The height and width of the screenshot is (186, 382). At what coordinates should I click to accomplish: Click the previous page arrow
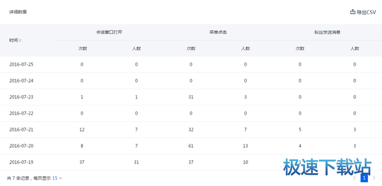pyautogui.click(x=354, y=178)
